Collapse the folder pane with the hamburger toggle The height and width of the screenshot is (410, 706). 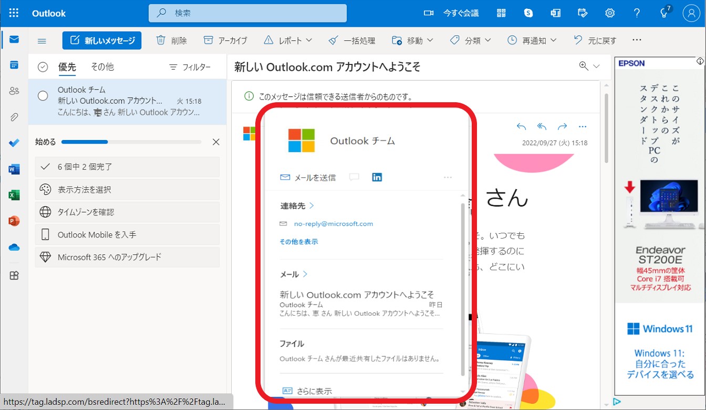tap(41, 40)
